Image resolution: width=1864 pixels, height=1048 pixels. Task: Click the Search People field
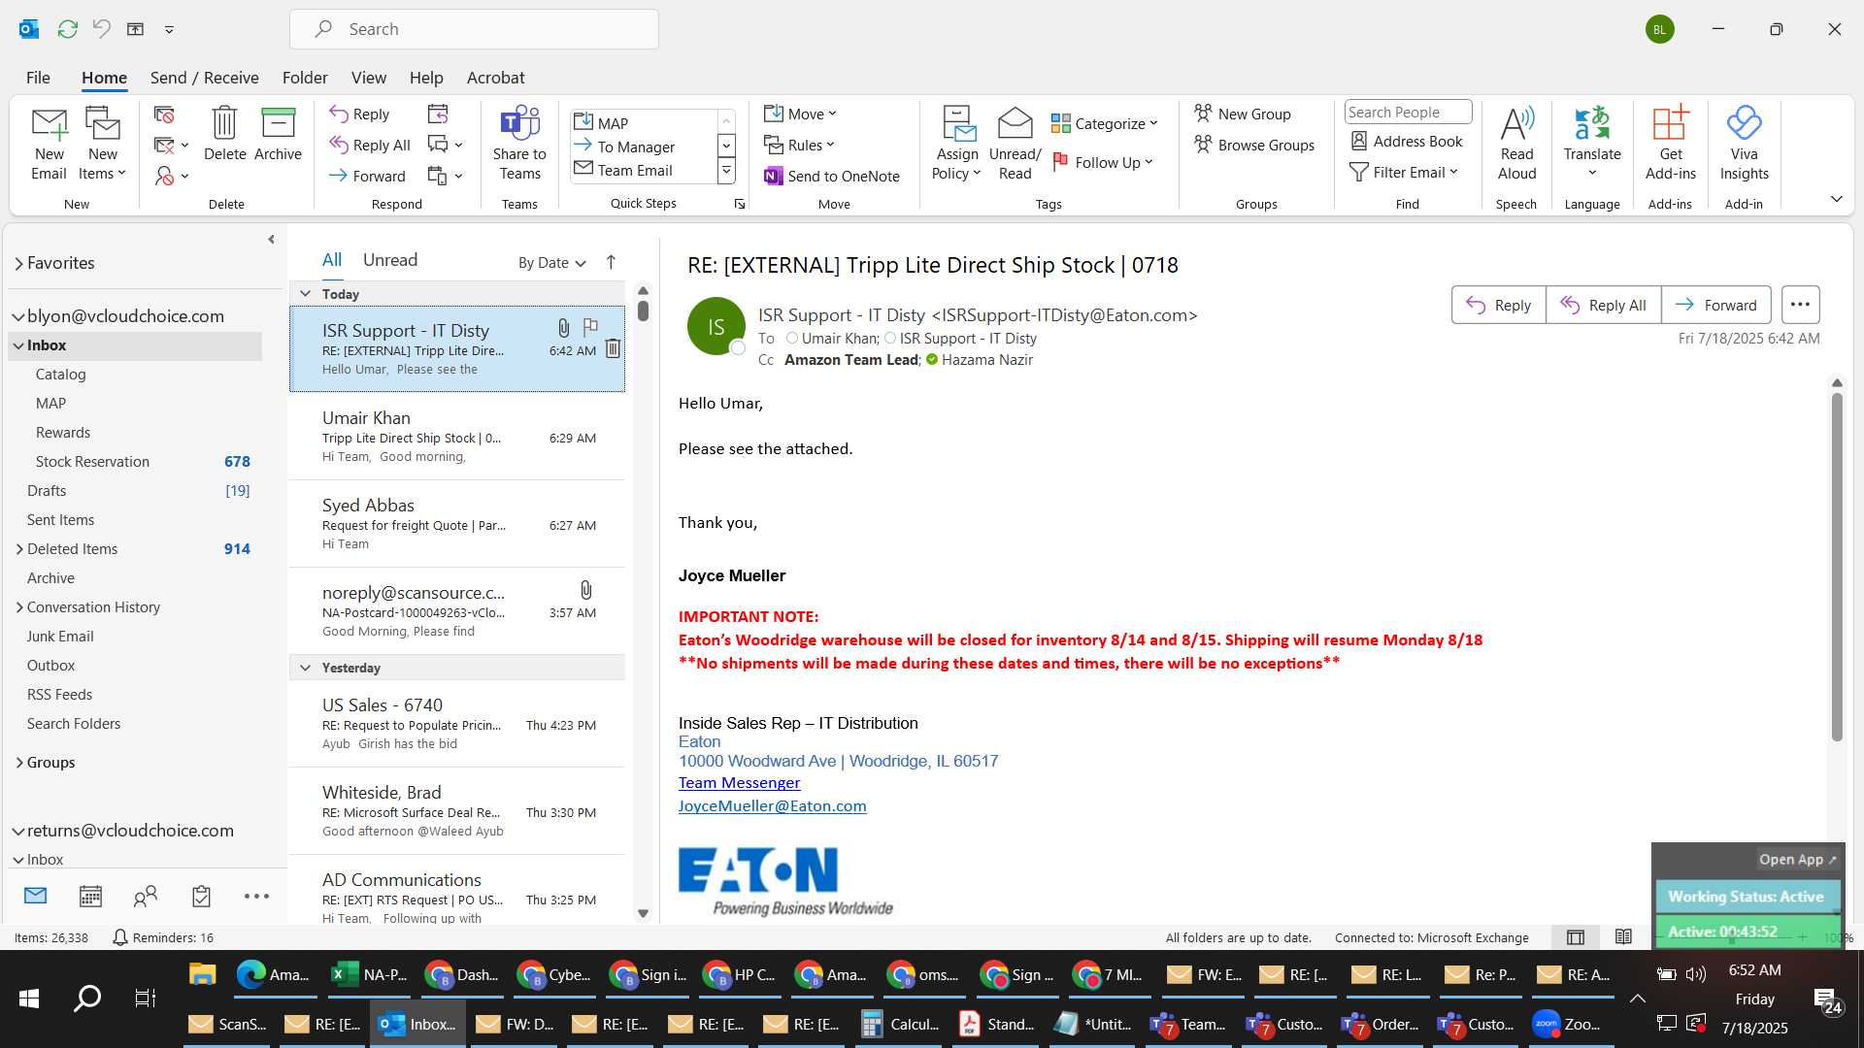click(1408, 112)
